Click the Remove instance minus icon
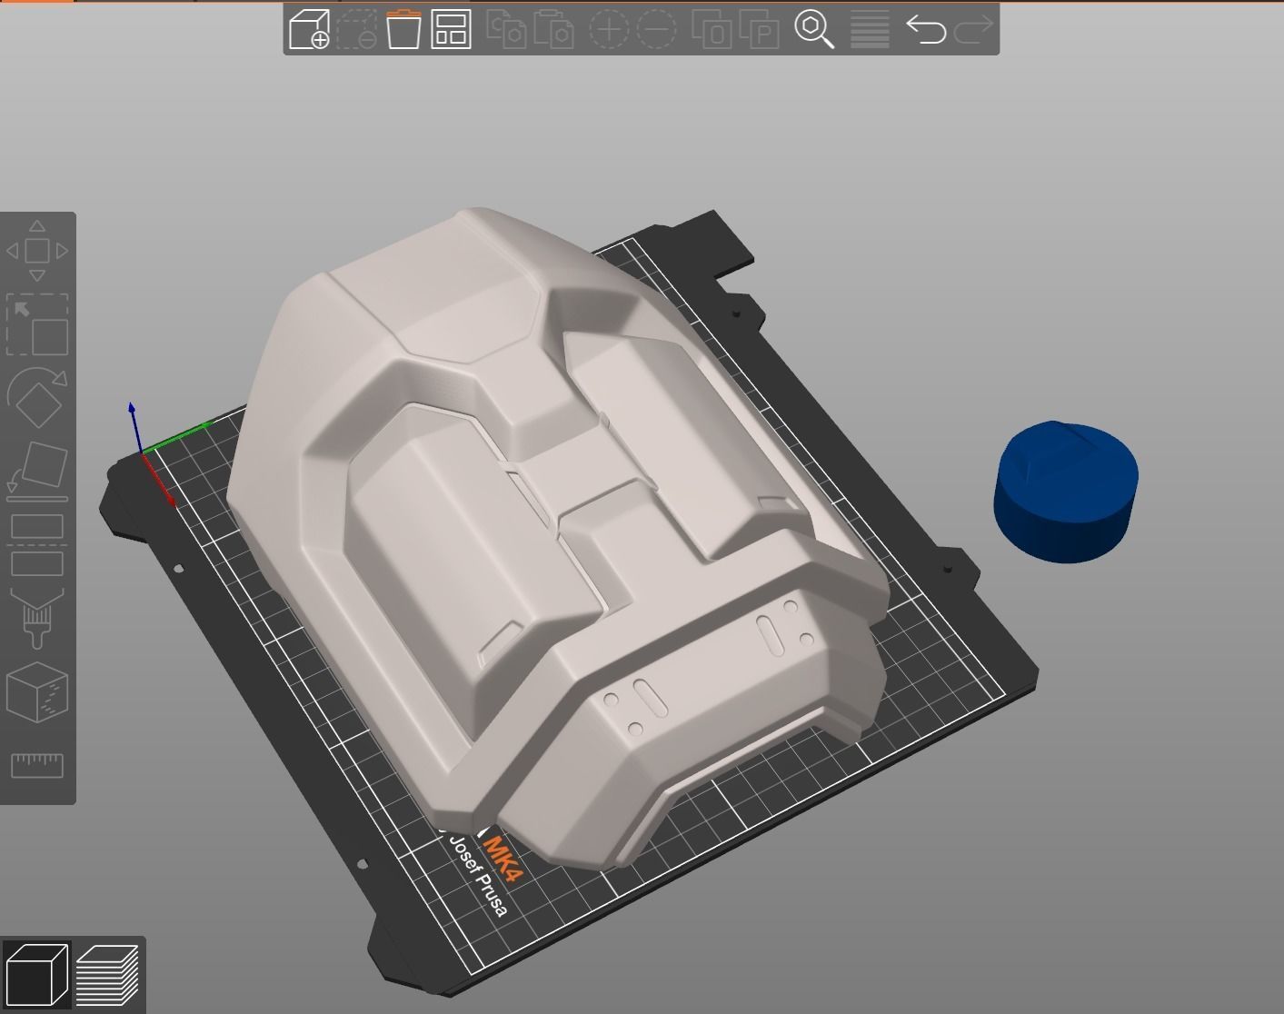This screenshot has width=1284, height=1014. (x=656, y=29)
